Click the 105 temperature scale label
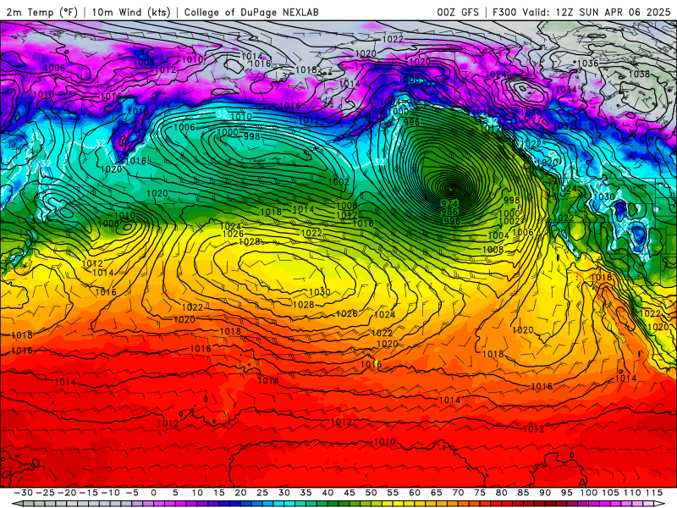Image resolution: width=677 pixels, height=508 pixels. 610,493
